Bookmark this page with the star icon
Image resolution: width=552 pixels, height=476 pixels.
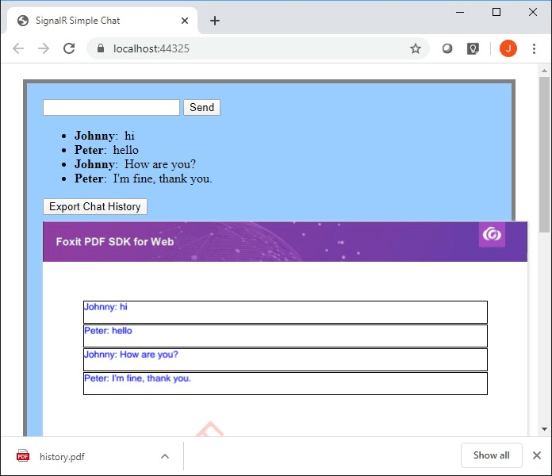416,48
